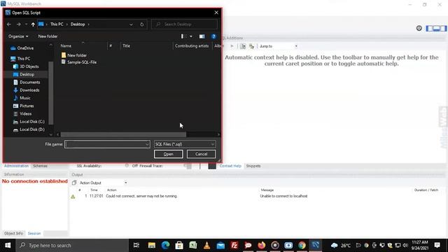Open Downloads folder in sidebar
The width and height of the screenshot is (448, 252).
[x=27, y=90]
